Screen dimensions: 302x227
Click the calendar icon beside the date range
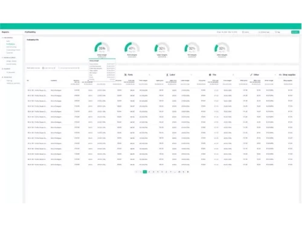[x=217, y=32]
